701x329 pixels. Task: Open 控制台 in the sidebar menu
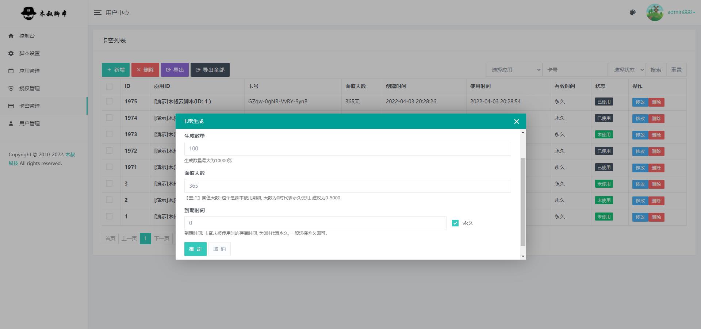(x=27, y=36)
